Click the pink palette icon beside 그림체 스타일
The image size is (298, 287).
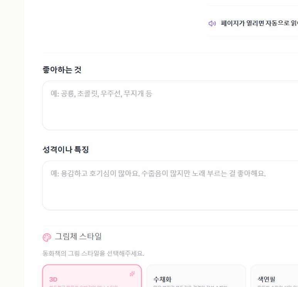tap(47, 237)
